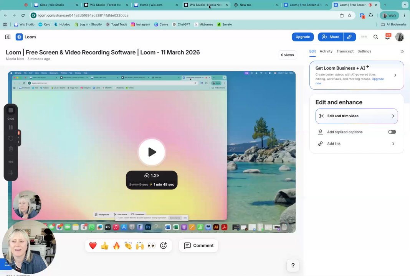Switch to the Edit tab

pos(312,51)
